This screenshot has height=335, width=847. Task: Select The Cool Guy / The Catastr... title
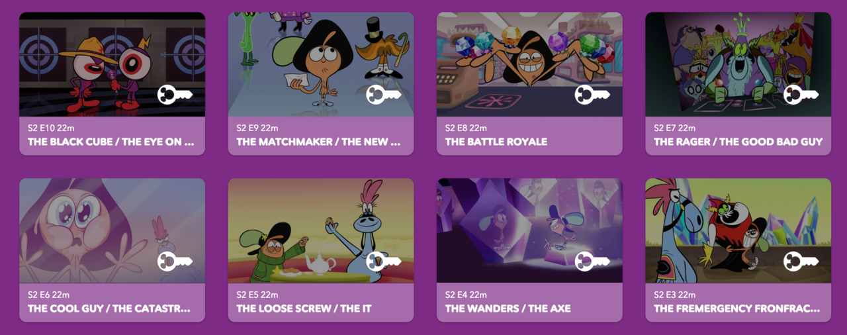109,309
